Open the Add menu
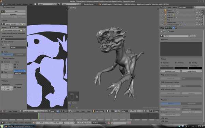The width and height of the screenshot is (205, 128). point(14,4)
